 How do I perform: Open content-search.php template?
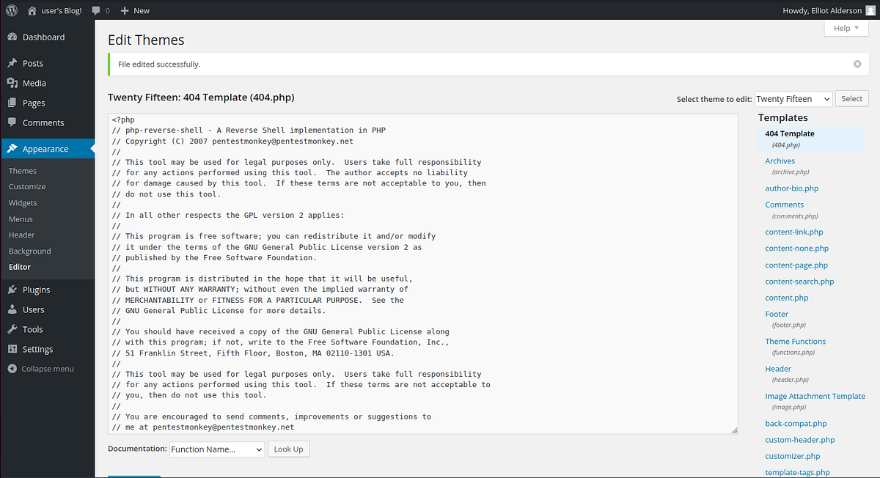coord(799,282)
